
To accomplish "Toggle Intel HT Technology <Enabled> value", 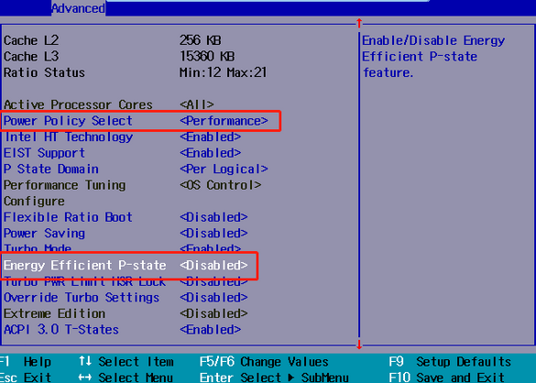I will [x=210, y=137].
